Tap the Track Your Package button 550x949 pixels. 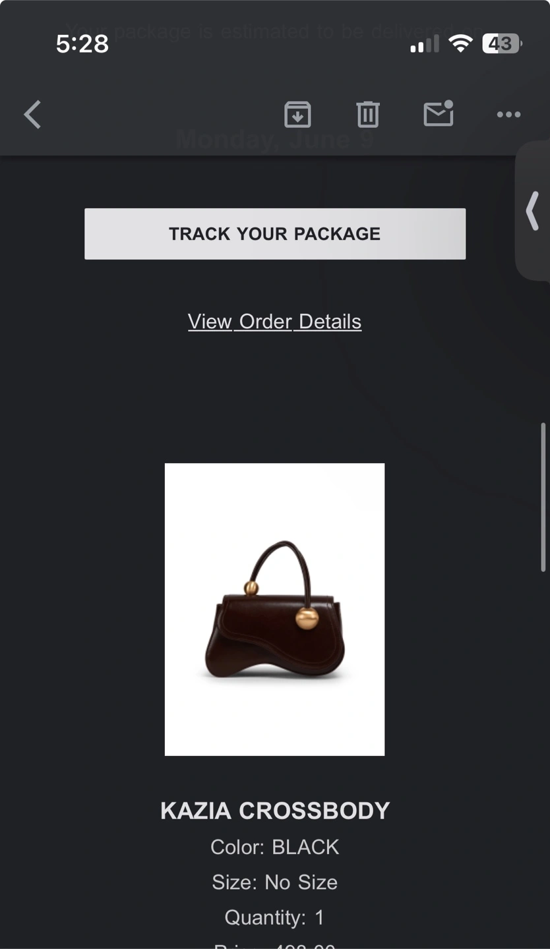pyautogui.click(x=275, y=234)
